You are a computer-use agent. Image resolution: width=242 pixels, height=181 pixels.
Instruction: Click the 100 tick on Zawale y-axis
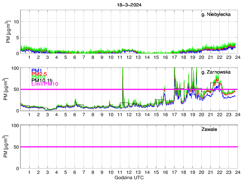pos(15,126)
